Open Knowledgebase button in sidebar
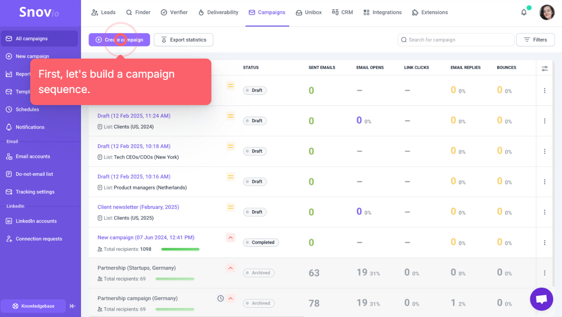The height and width of the screenshot is (317, 562). tap(33, 306)
